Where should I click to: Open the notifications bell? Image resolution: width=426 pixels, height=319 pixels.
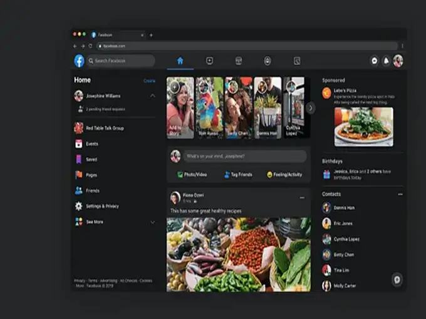pyautogui.click(x=385, y=61)
